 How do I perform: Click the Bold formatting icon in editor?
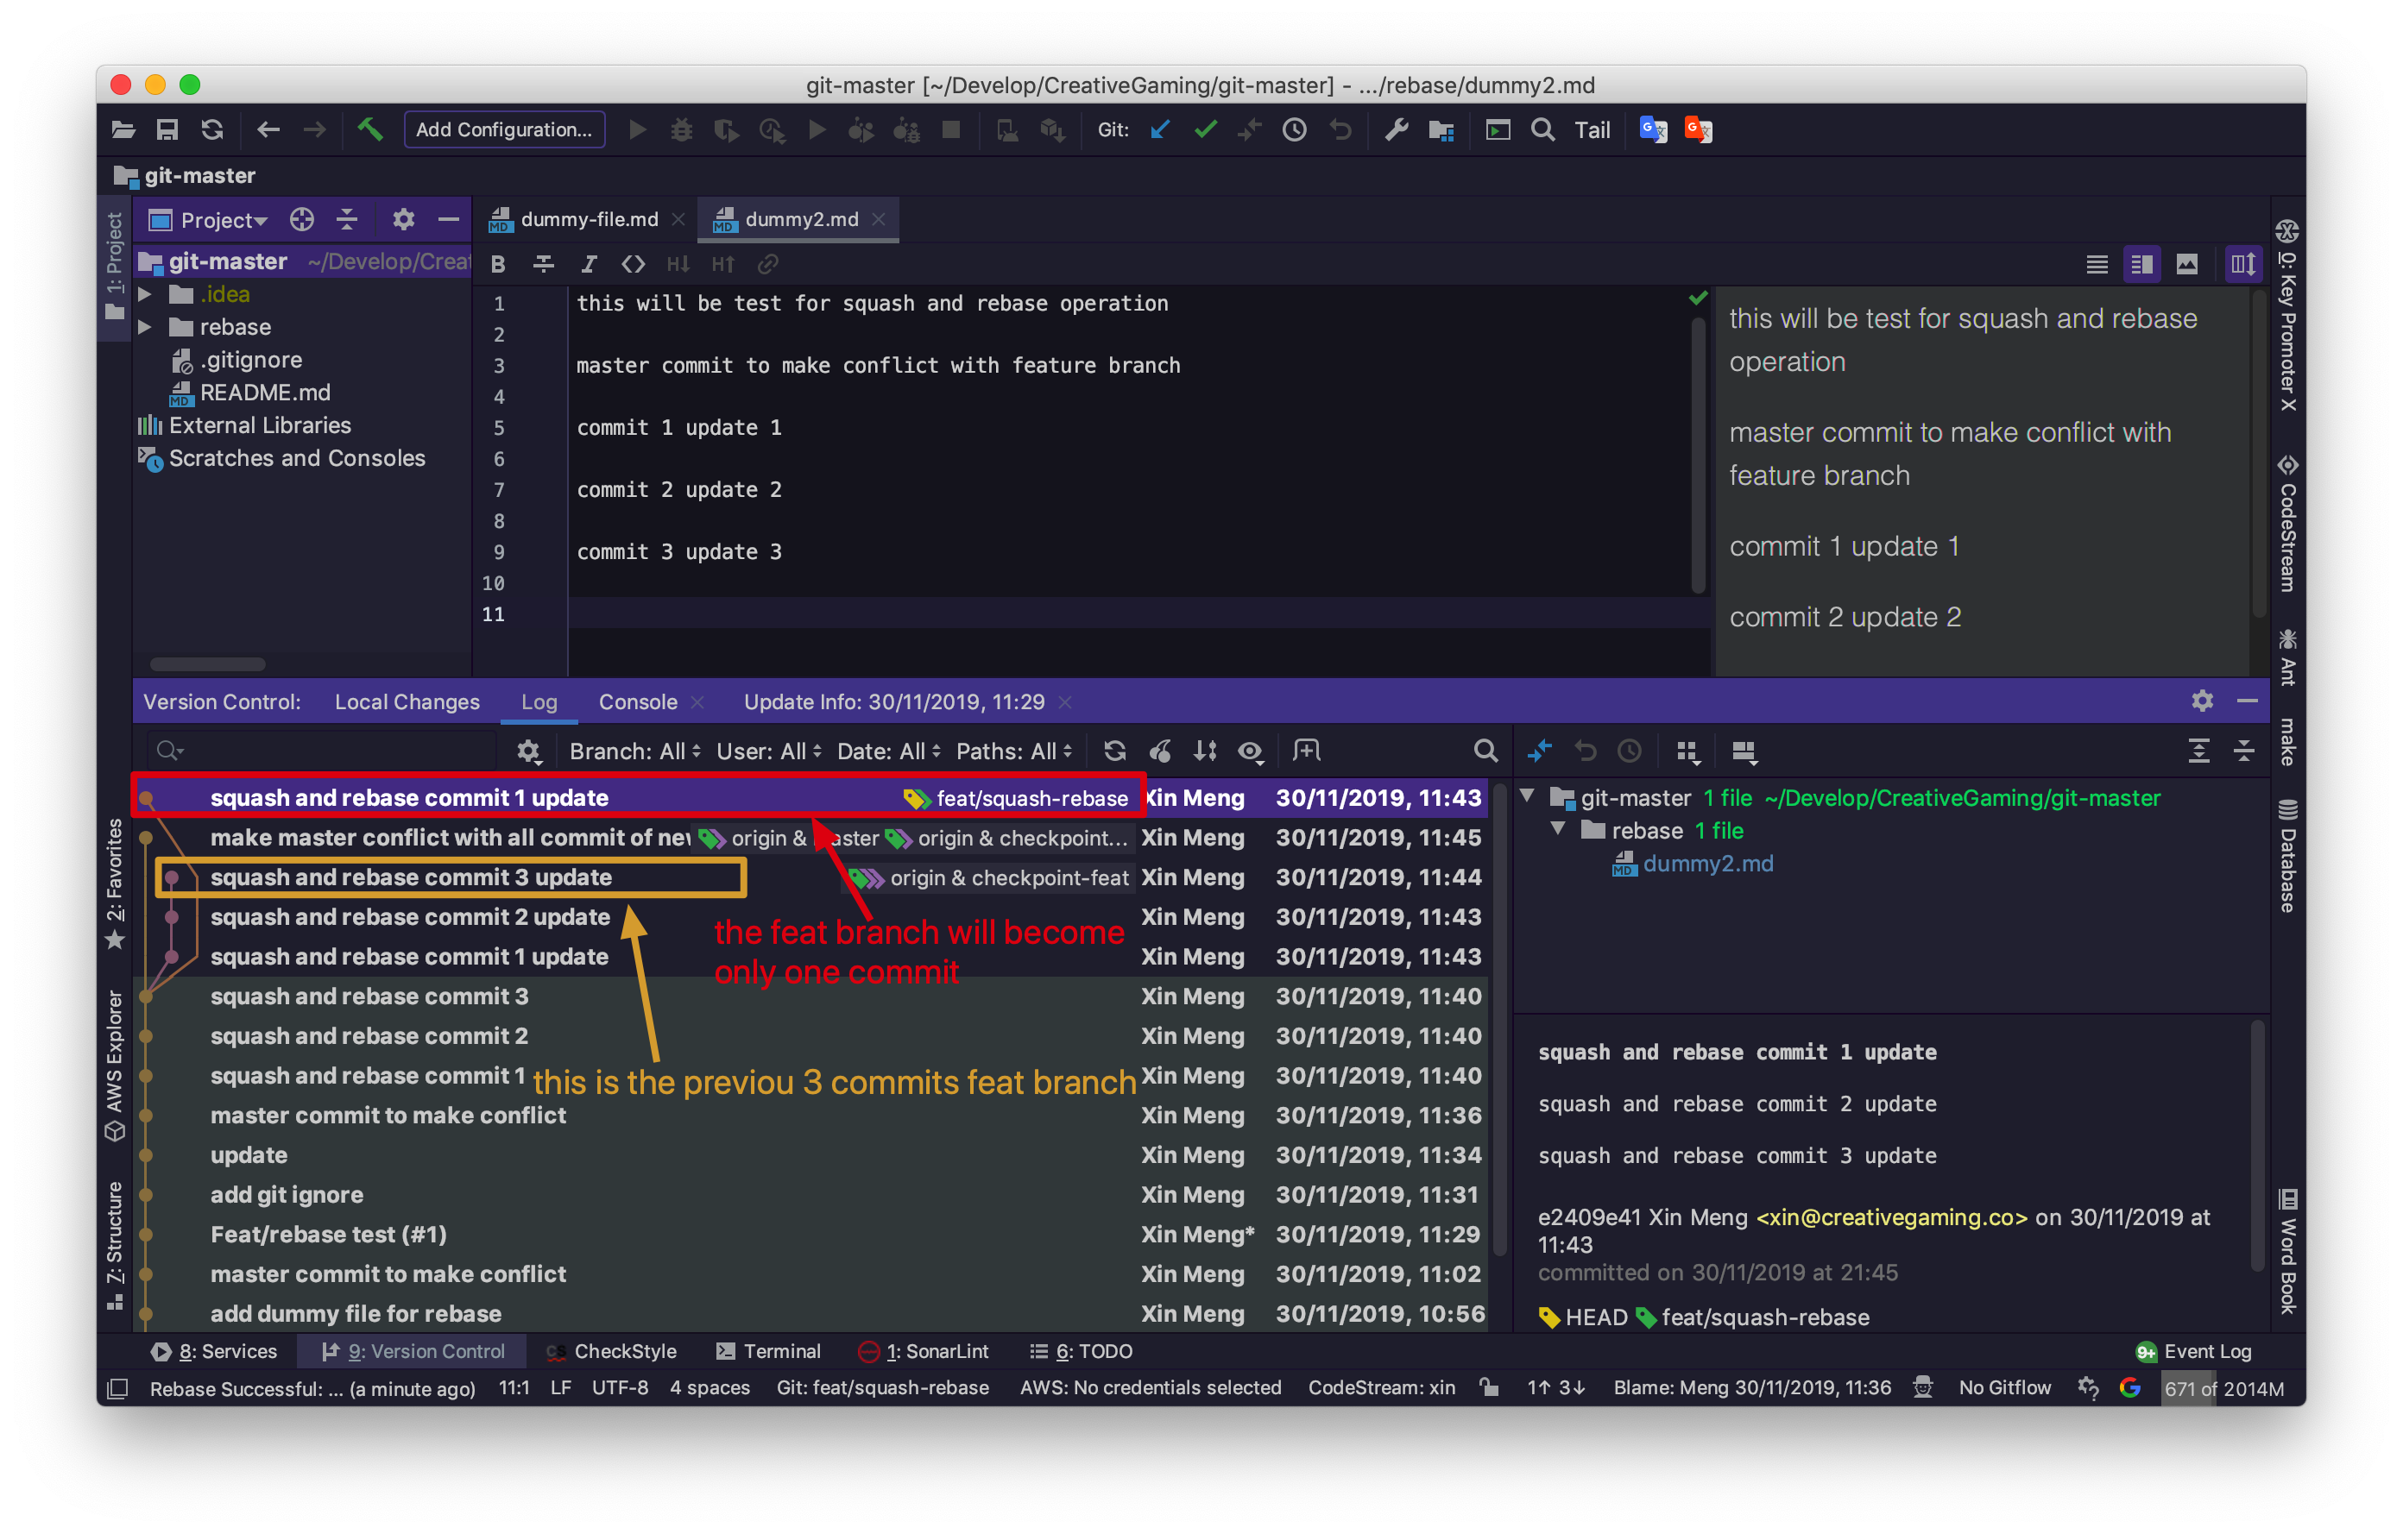click(x=498, y=264)
